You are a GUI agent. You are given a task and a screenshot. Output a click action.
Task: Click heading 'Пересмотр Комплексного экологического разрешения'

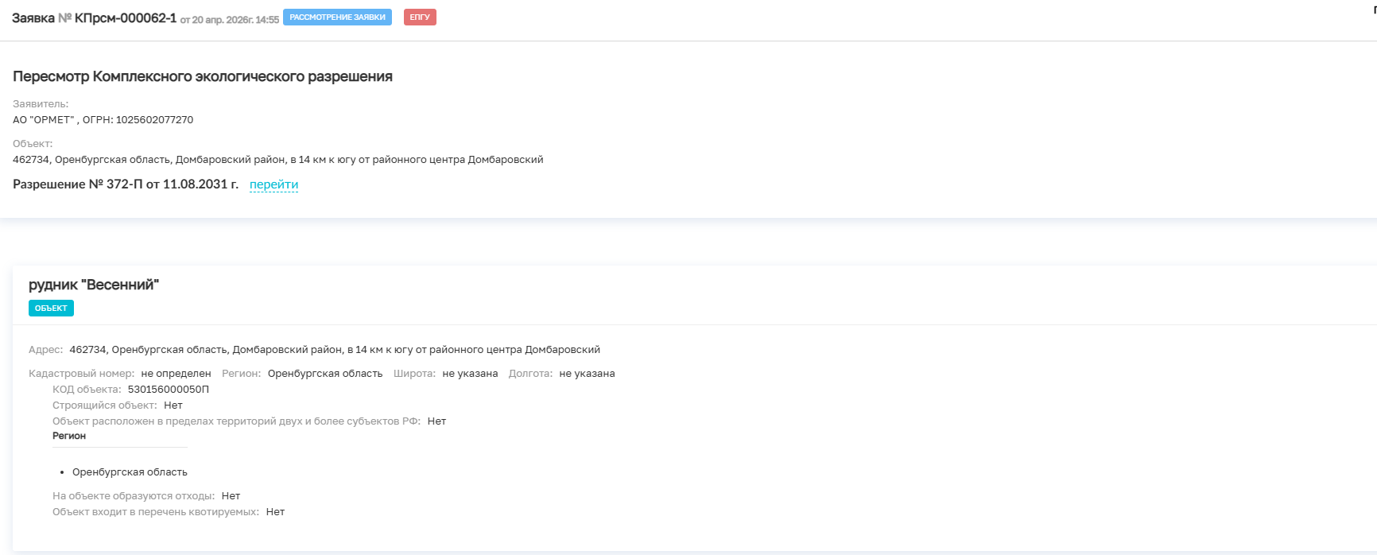[x=203, y=76]
